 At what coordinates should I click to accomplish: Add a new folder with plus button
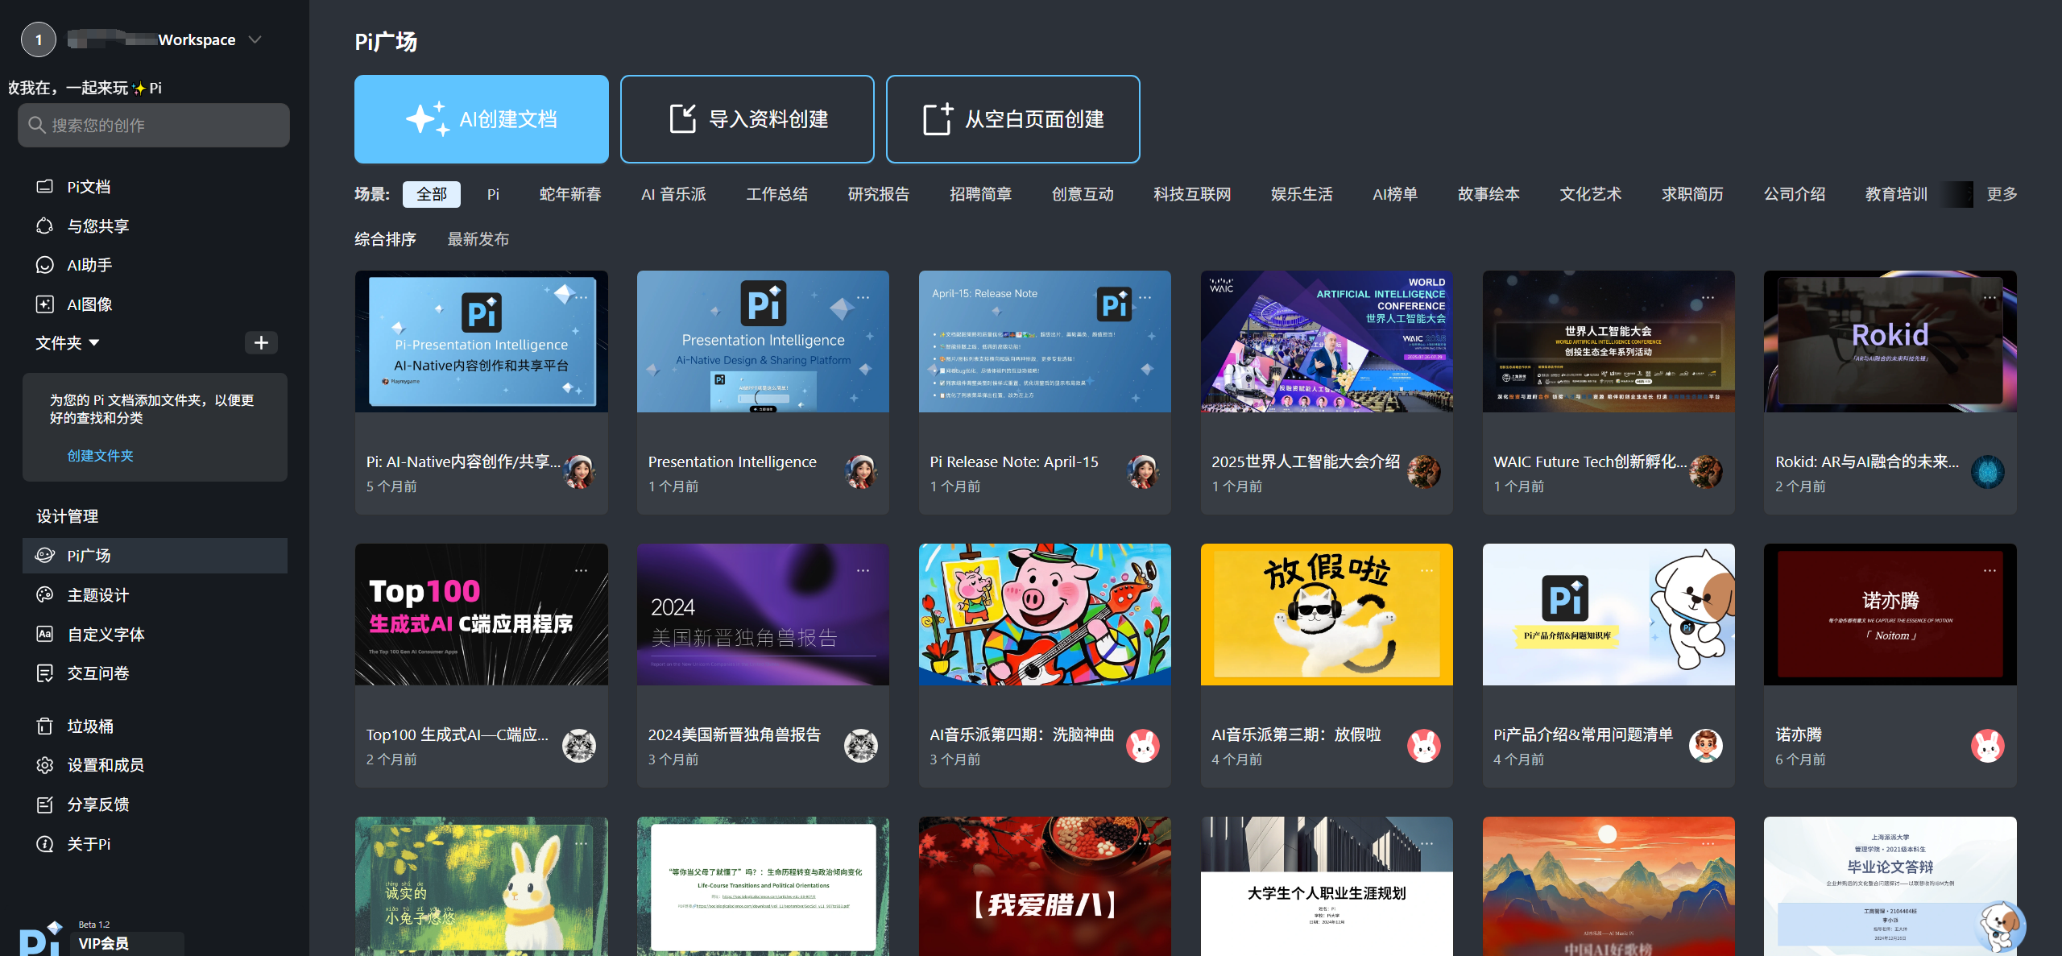click(261, 343)
